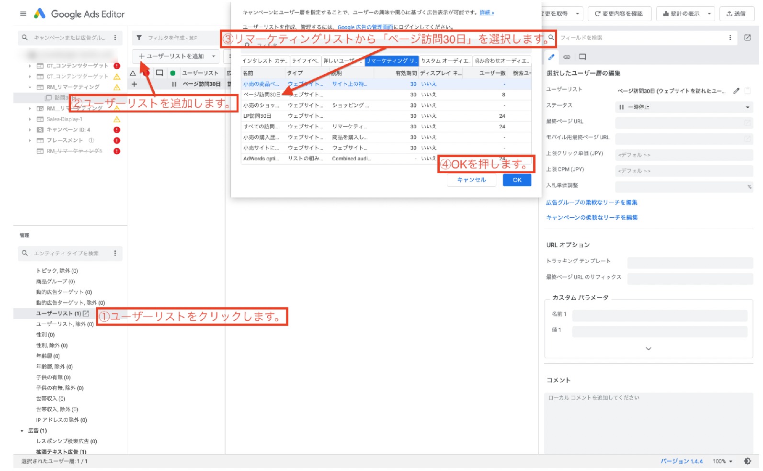Viewport: 763px width, 471px height.
Task: Click the ローカル コメント text area
Action: point(649,424)
